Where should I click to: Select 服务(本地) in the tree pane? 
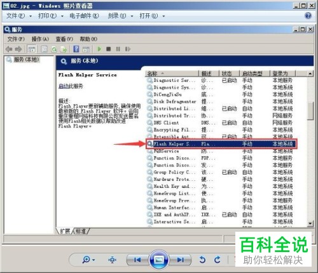(26, 60)
